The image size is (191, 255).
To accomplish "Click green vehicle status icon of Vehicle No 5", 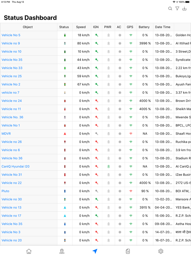I will (x=65, y=35).
